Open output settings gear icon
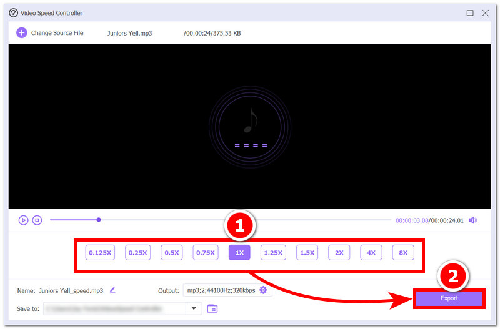This screenshot has width=500, height=329. (x=263, y=290)
